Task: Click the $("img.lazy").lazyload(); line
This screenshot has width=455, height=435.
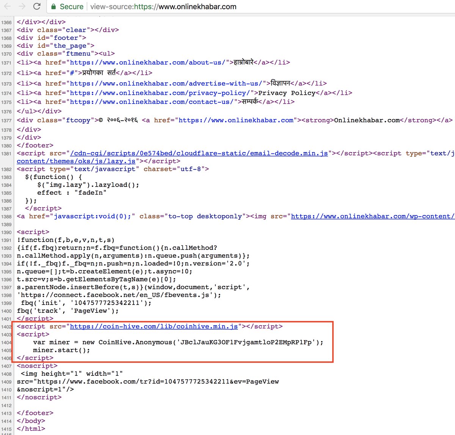Action: pos(88,185)
